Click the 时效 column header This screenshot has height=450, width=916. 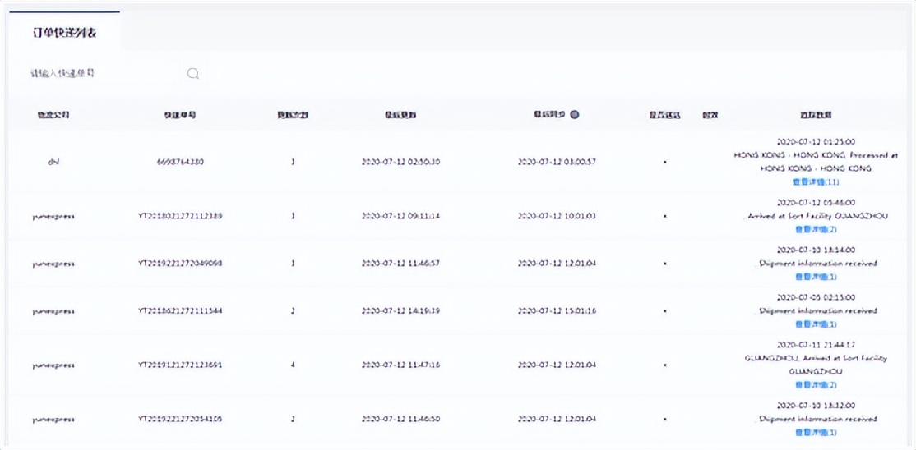(x=710, y=115)
